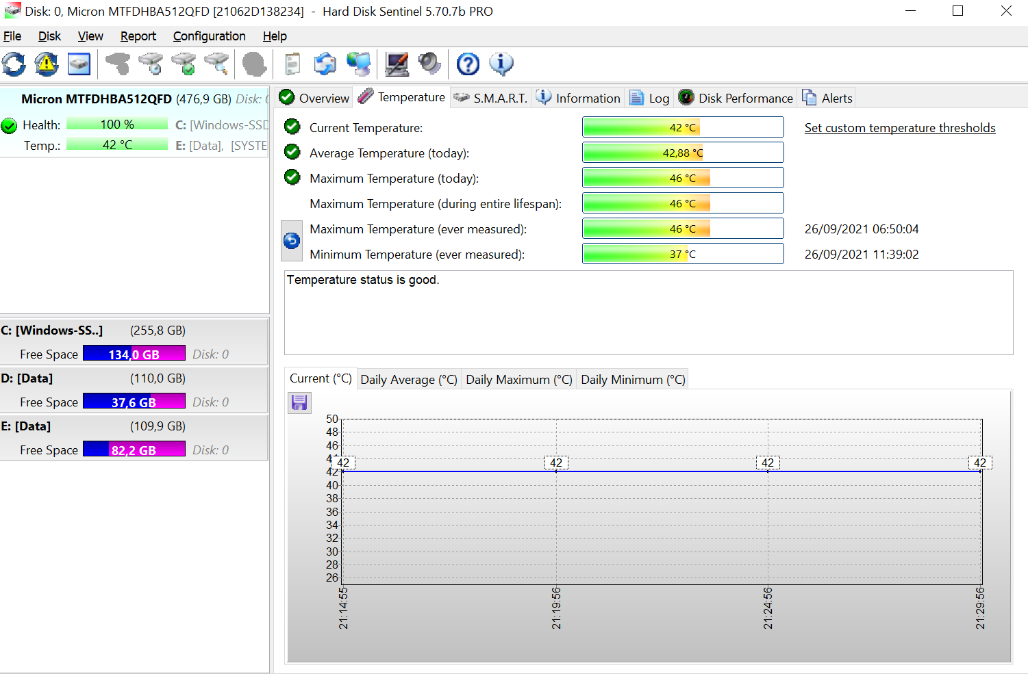
Task: Click the 82,2 GB free space bar
Action: [x=134, y=450]
